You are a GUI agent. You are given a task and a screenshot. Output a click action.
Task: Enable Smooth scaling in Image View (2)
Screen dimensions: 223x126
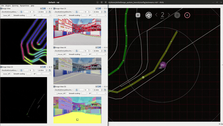12,74
